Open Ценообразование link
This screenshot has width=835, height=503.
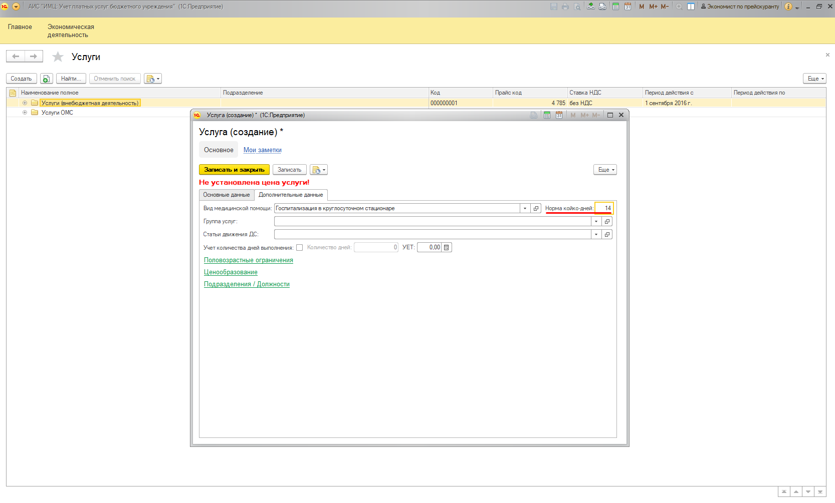[x=231, y=272]
